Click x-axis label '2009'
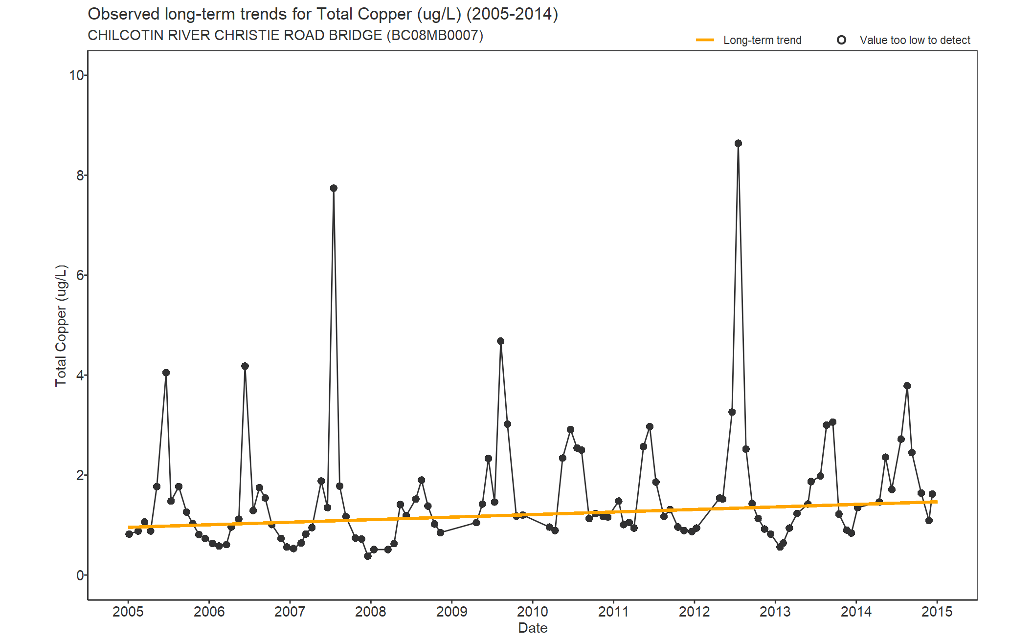This screenshot has height=640, width=1033. (x=451, y=612)
